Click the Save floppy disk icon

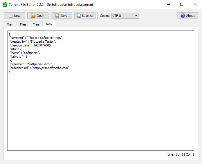click(x=57, y=16)
